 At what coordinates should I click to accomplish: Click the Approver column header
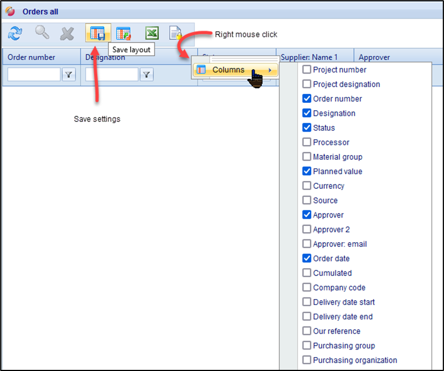pyautogui.click(x=374, y=57)
